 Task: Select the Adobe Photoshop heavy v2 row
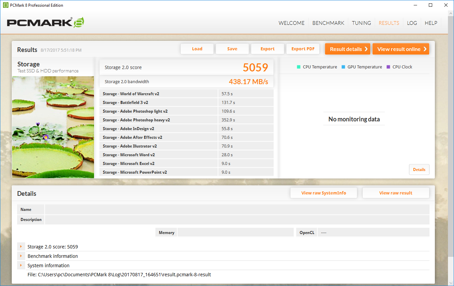coord(186,120)
